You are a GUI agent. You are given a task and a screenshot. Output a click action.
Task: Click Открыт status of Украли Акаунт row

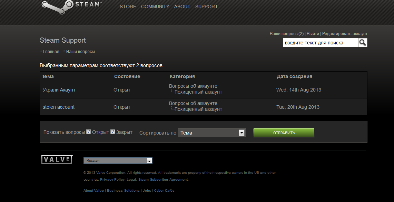point(122,90)
